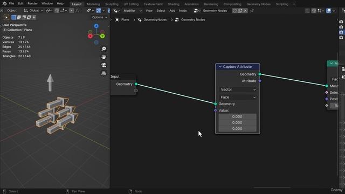345x194 pixels.
Task: Switch to the Shading workspace tab
Action: (x=174, y=4)
